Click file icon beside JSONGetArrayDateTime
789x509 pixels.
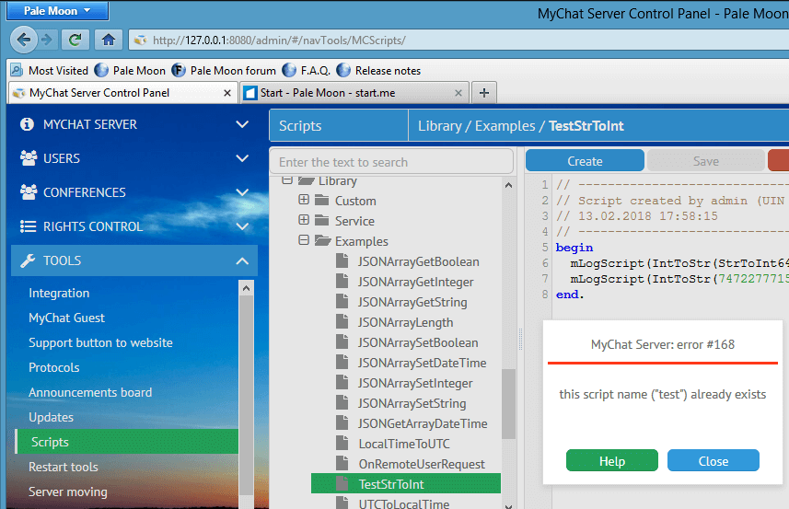[342, 422]
